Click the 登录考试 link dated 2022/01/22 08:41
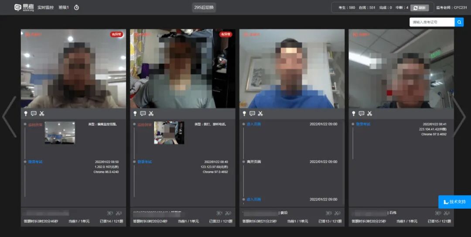The width and height of the screenshot is (471, 237). [x=363, y=124]
